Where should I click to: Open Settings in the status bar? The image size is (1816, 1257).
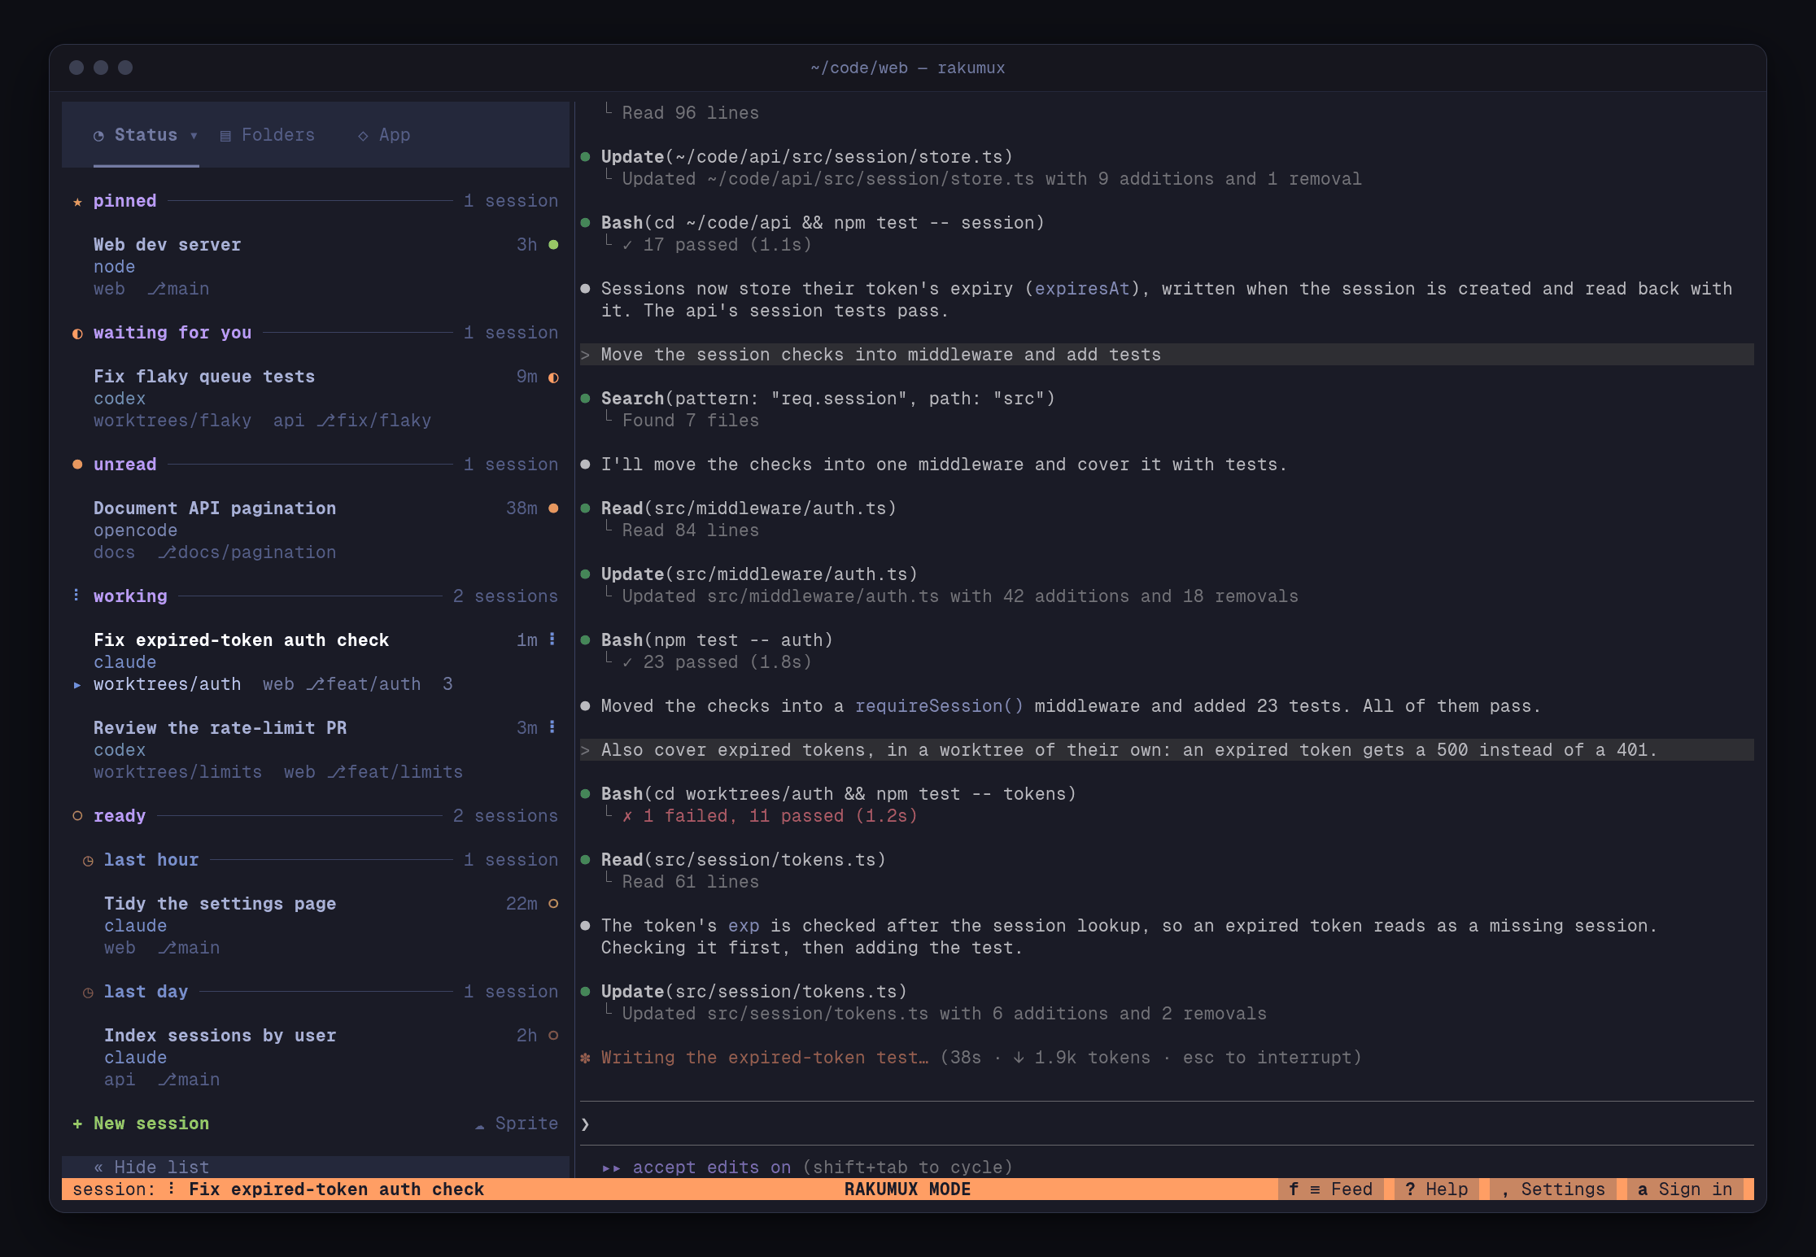click(1553, 1189)
